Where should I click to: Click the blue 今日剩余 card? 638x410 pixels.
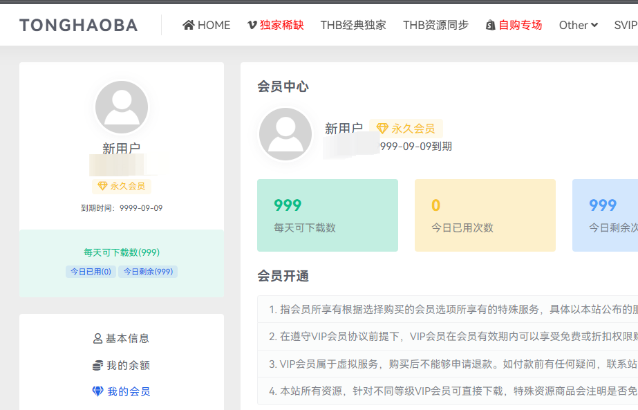pyautogui.click(x=605, y=216)
